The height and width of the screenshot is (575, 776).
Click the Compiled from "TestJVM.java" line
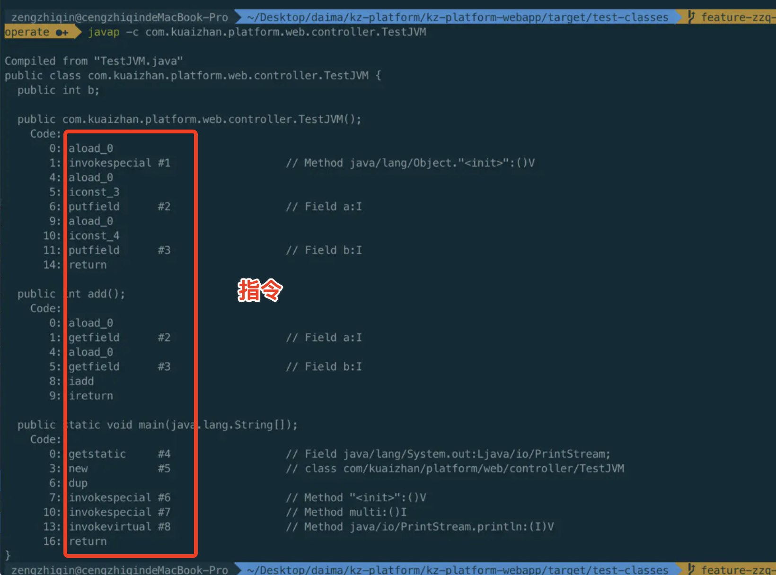point(94,61)
